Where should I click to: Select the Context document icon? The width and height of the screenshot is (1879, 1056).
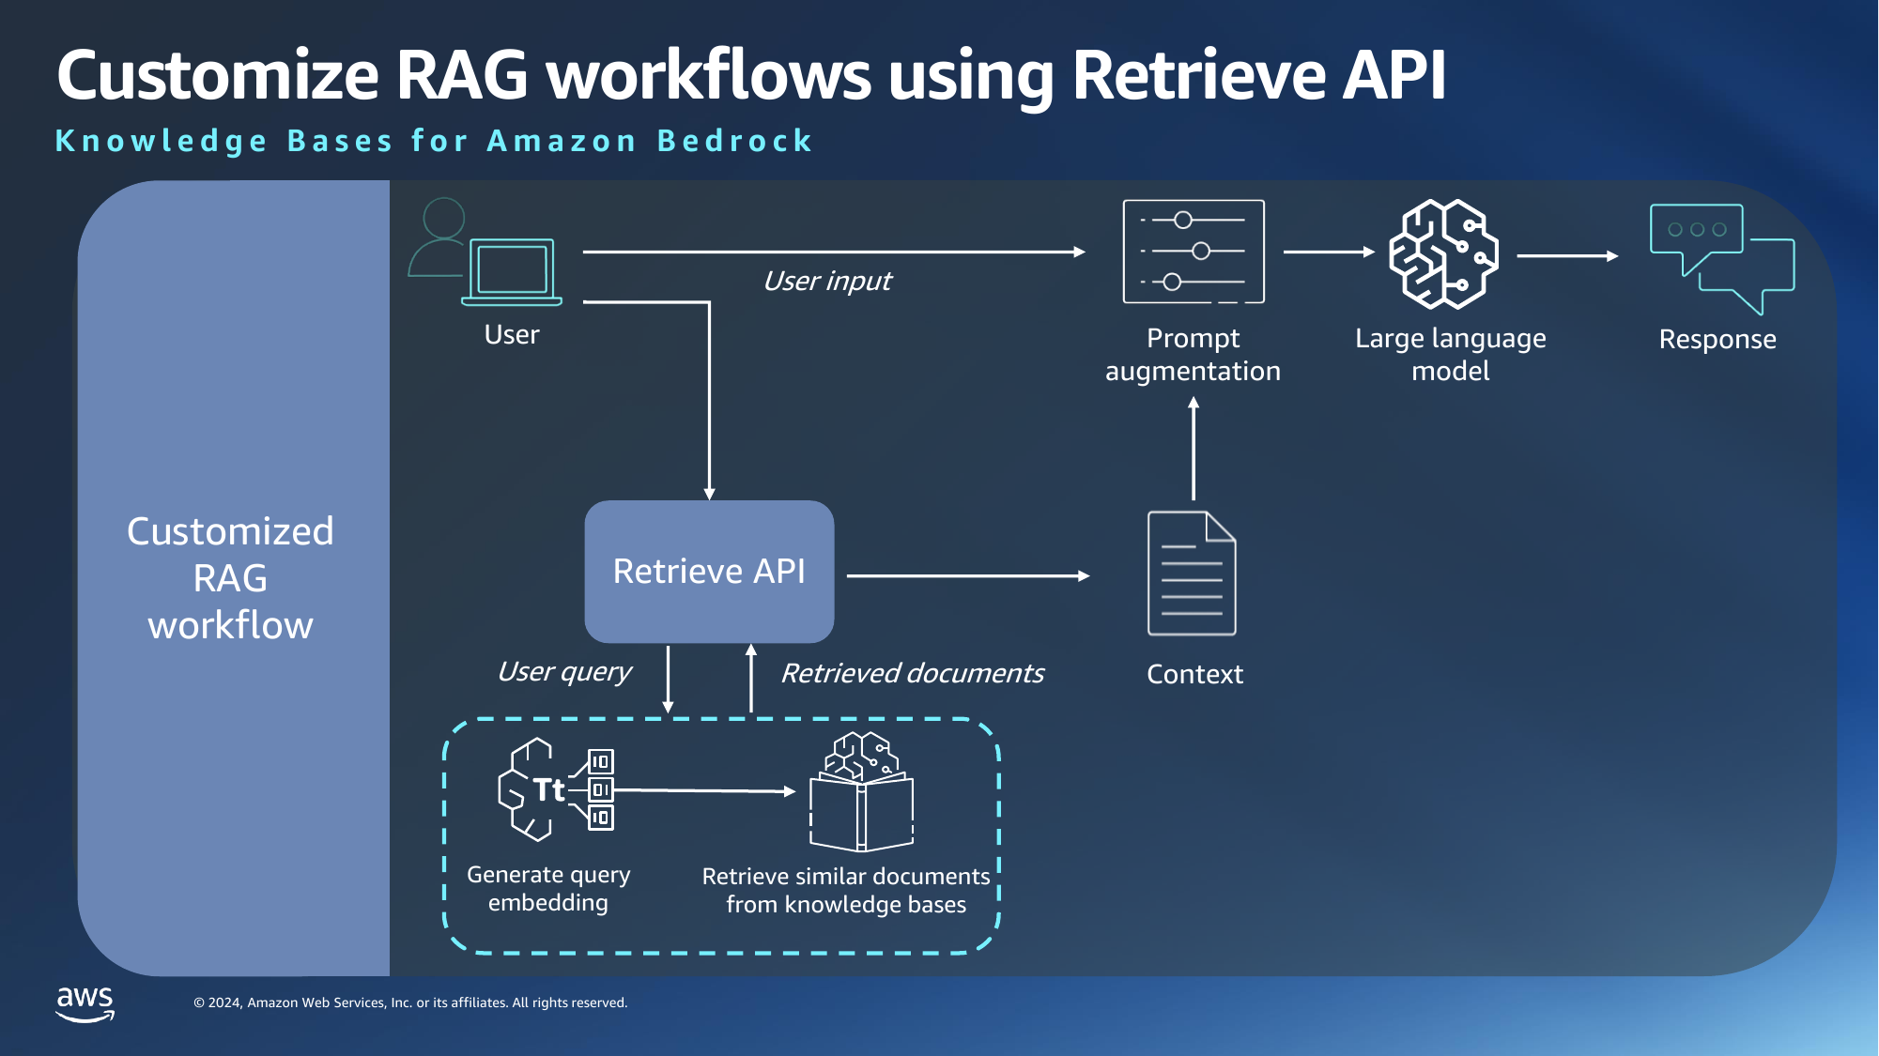(1193, 574)
